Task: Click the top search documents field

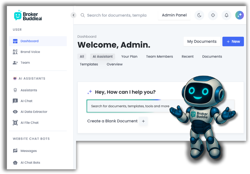Action: (x=116, y=15)
